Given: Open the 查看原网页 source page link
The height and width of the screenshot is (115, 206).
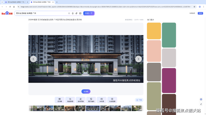Looking at the screenshot, I should [129, 20].
